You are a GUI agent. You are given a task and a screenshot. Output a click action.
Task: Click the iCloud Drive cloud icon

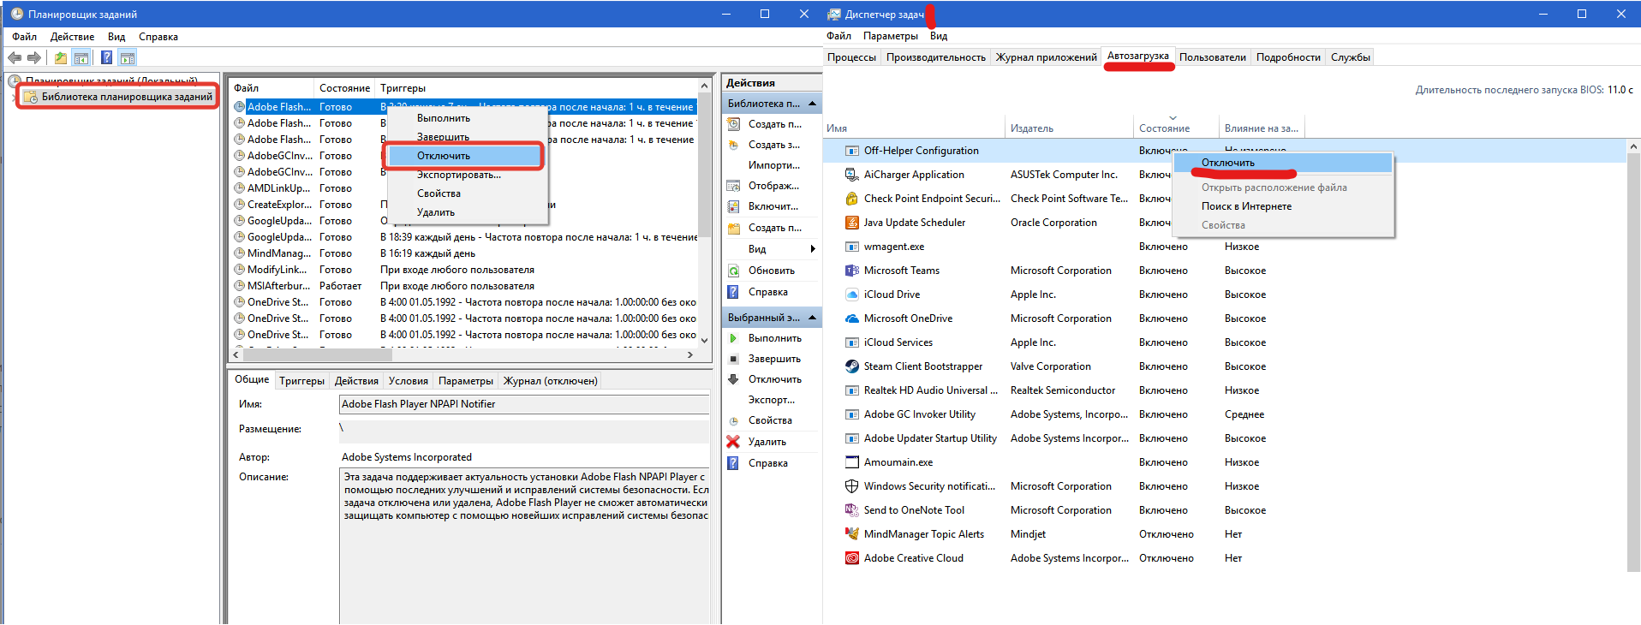tap(851, 295)
